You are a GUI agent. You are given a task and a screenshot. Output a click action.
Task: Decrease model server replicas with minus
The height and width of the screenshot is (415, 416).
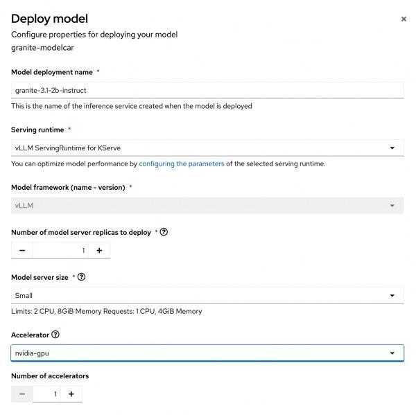coord(22,250)
